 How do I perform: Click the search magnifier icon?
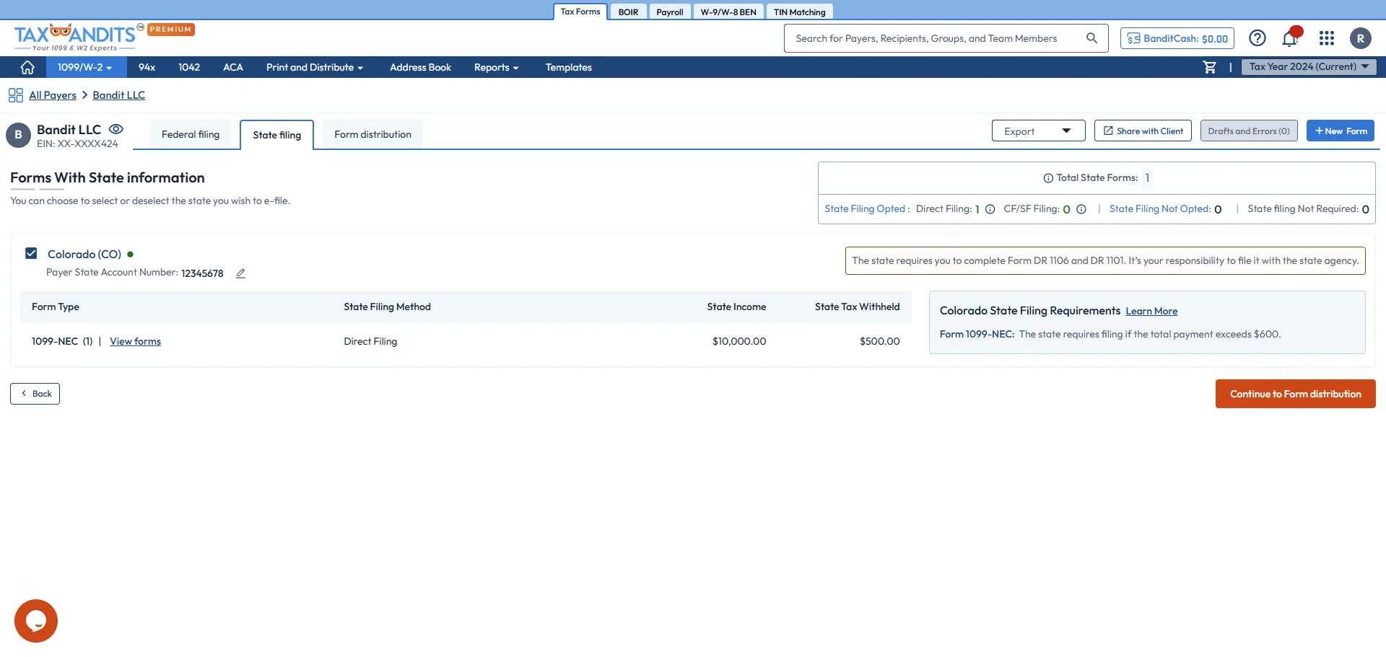point(1091,38)
